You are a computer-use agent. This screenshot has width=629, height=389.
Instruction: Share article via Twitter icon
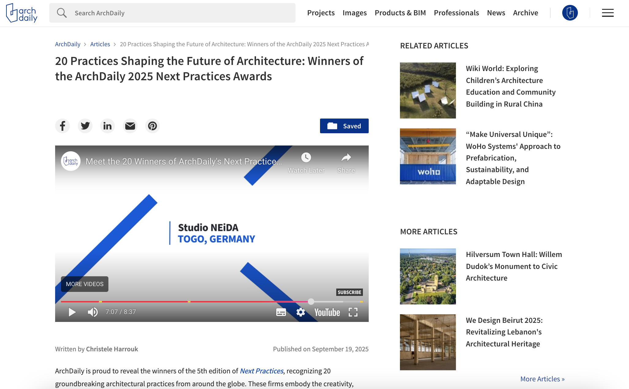[85, 126]
